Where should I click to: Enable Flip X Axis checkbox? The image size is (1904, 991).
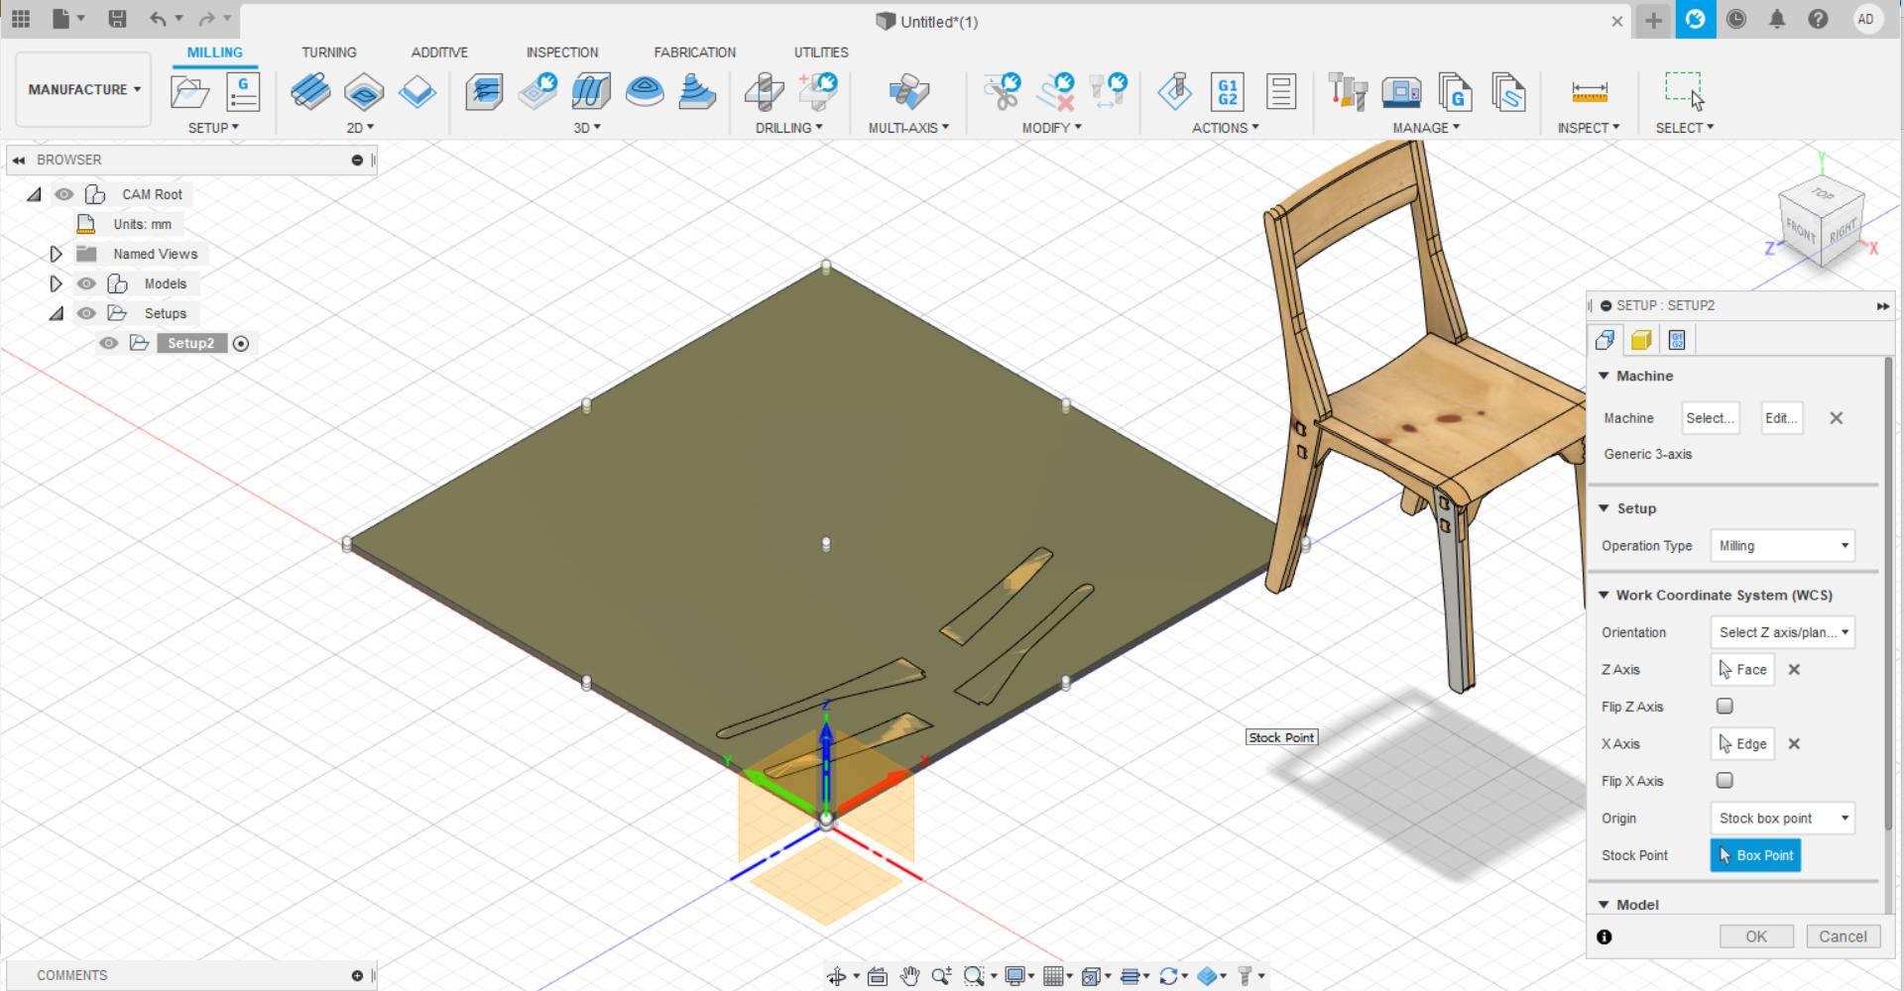1725,780
